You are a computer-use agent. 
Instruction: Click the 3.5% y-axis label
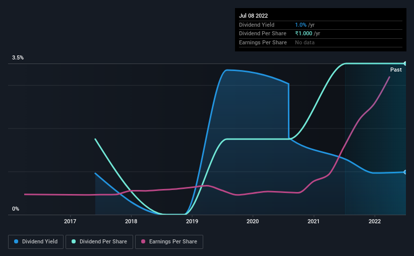pyautogui.click(x=18, y=57)
